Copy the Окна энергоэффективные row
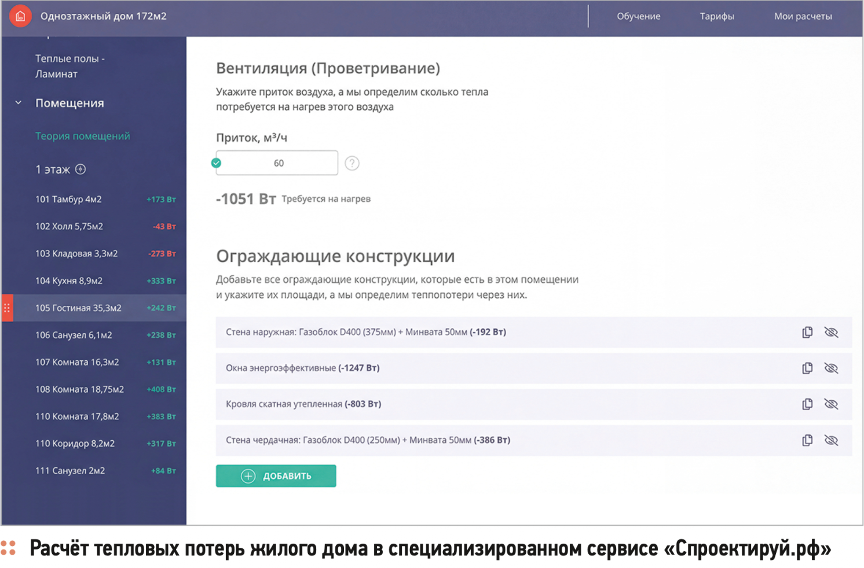The height and width of the screenshot is (568, 864). click(807, 368)
